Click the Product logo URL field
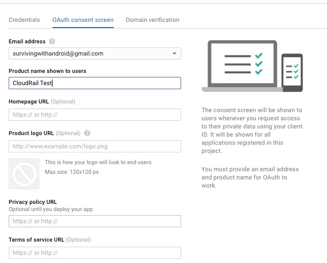This screenshot has width=327, height=263. click(x=95, y=146)
